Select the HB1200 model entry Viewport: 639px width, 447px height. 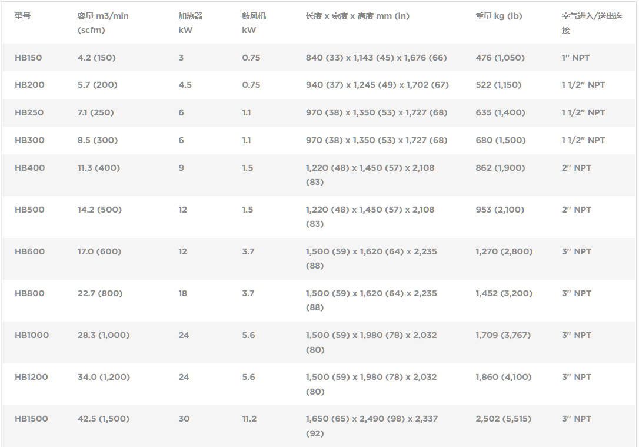pos(31,377)
